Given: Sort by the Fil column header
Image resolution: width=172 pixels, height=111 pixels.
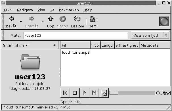Looking at the screenshot, I should pyautogui.click(x=76, y=45).
